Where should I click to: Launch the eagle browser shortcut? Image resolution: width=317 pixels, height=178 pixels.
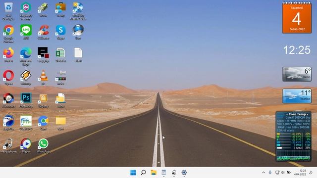8,121
